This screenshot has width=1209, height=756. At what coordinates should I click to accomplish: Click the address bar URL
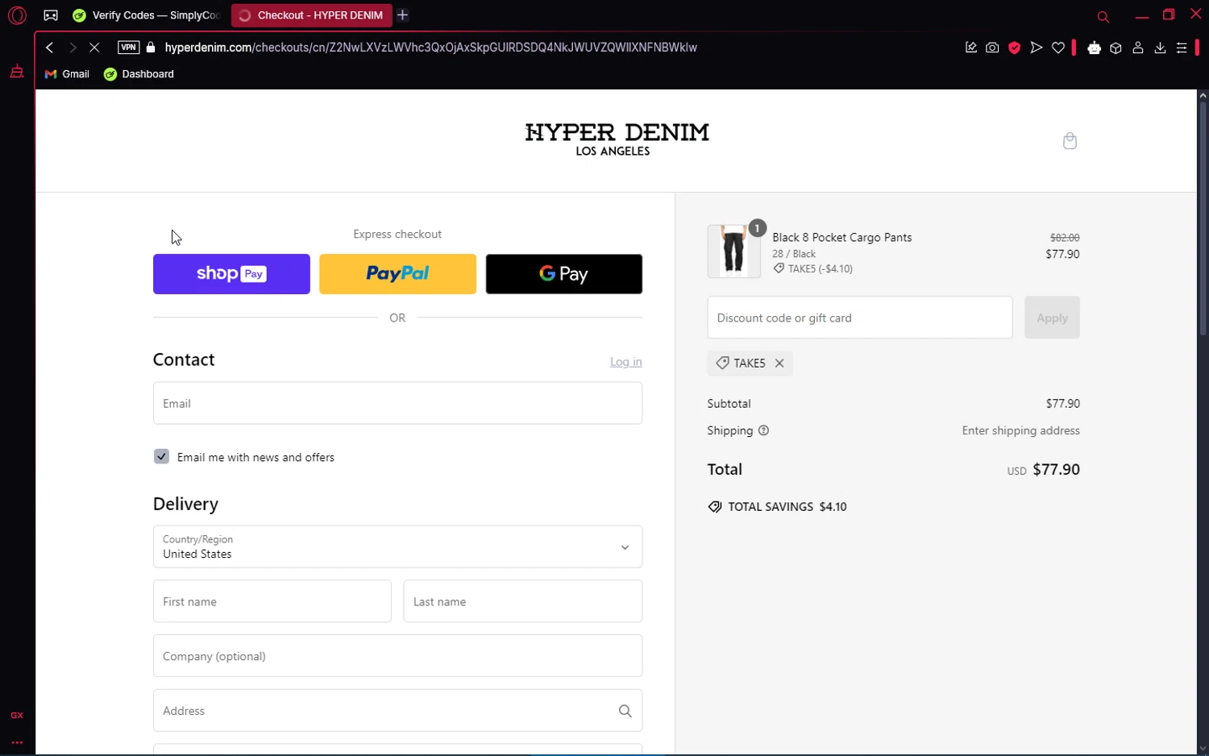tap(430, 48)
